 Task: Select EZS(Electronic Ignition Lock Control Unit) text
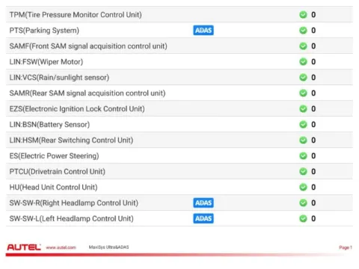point(77,109)
